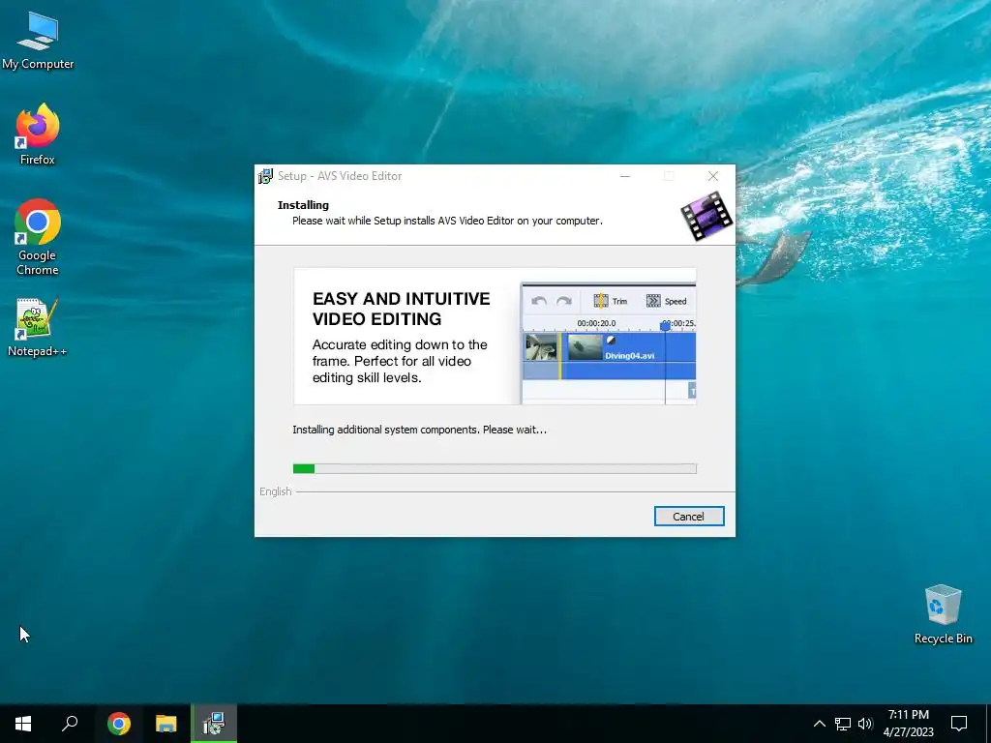Image resolution: width=991 pixels, height=743 pixels.
Task: Click the Easy and Intuitive Video Editing banner
Action: (495, 336)
